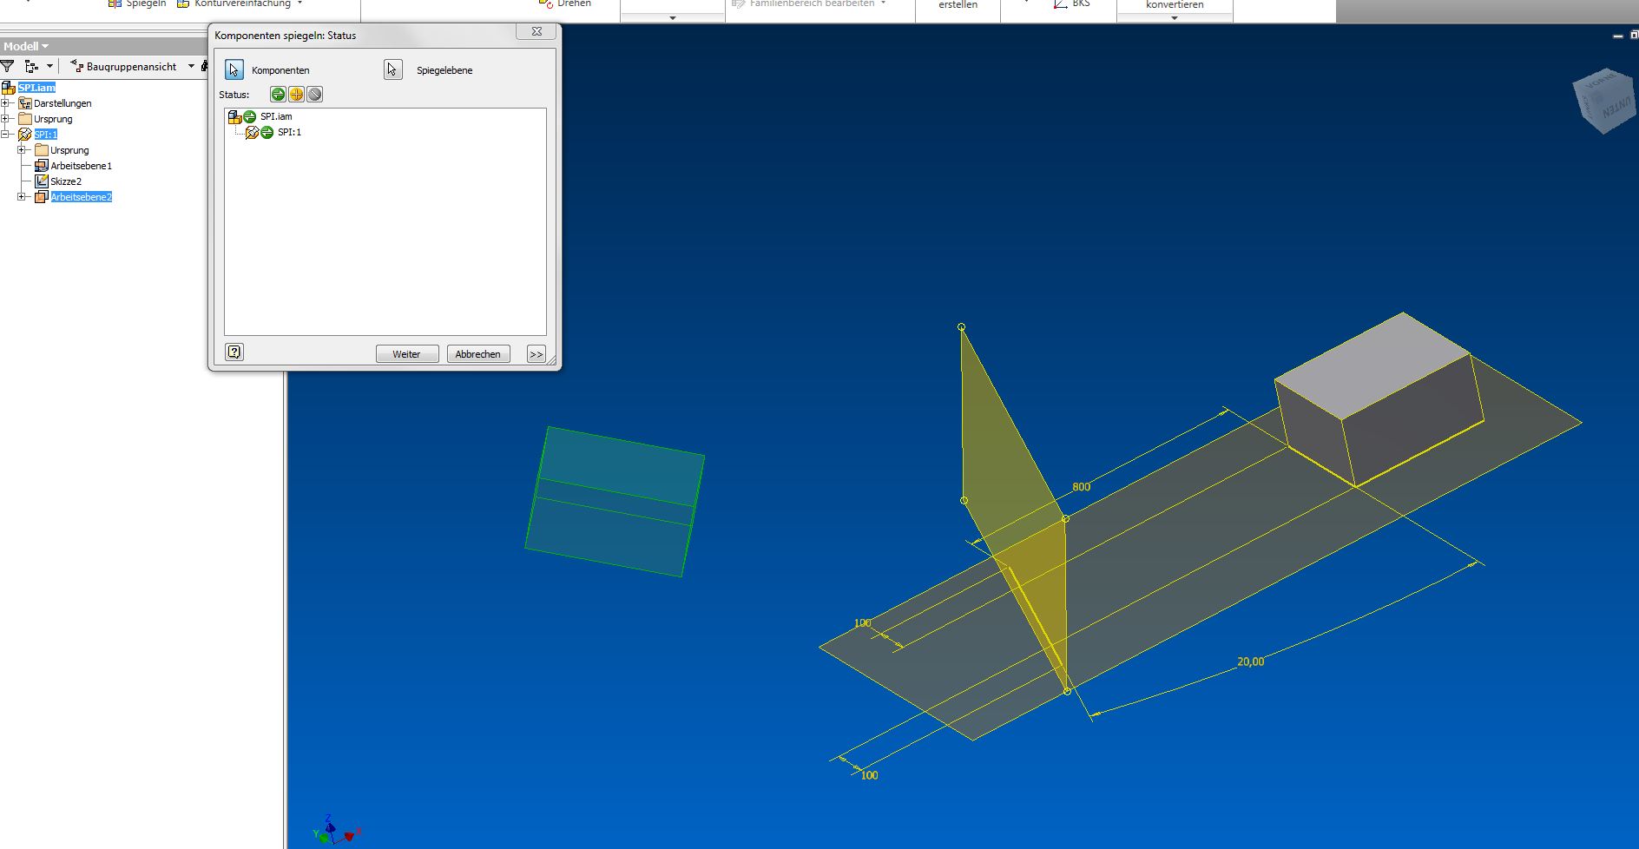1639x849 pixels.
Task: Click the 800 dimension in the sketch
Action: coord(1081,487)
